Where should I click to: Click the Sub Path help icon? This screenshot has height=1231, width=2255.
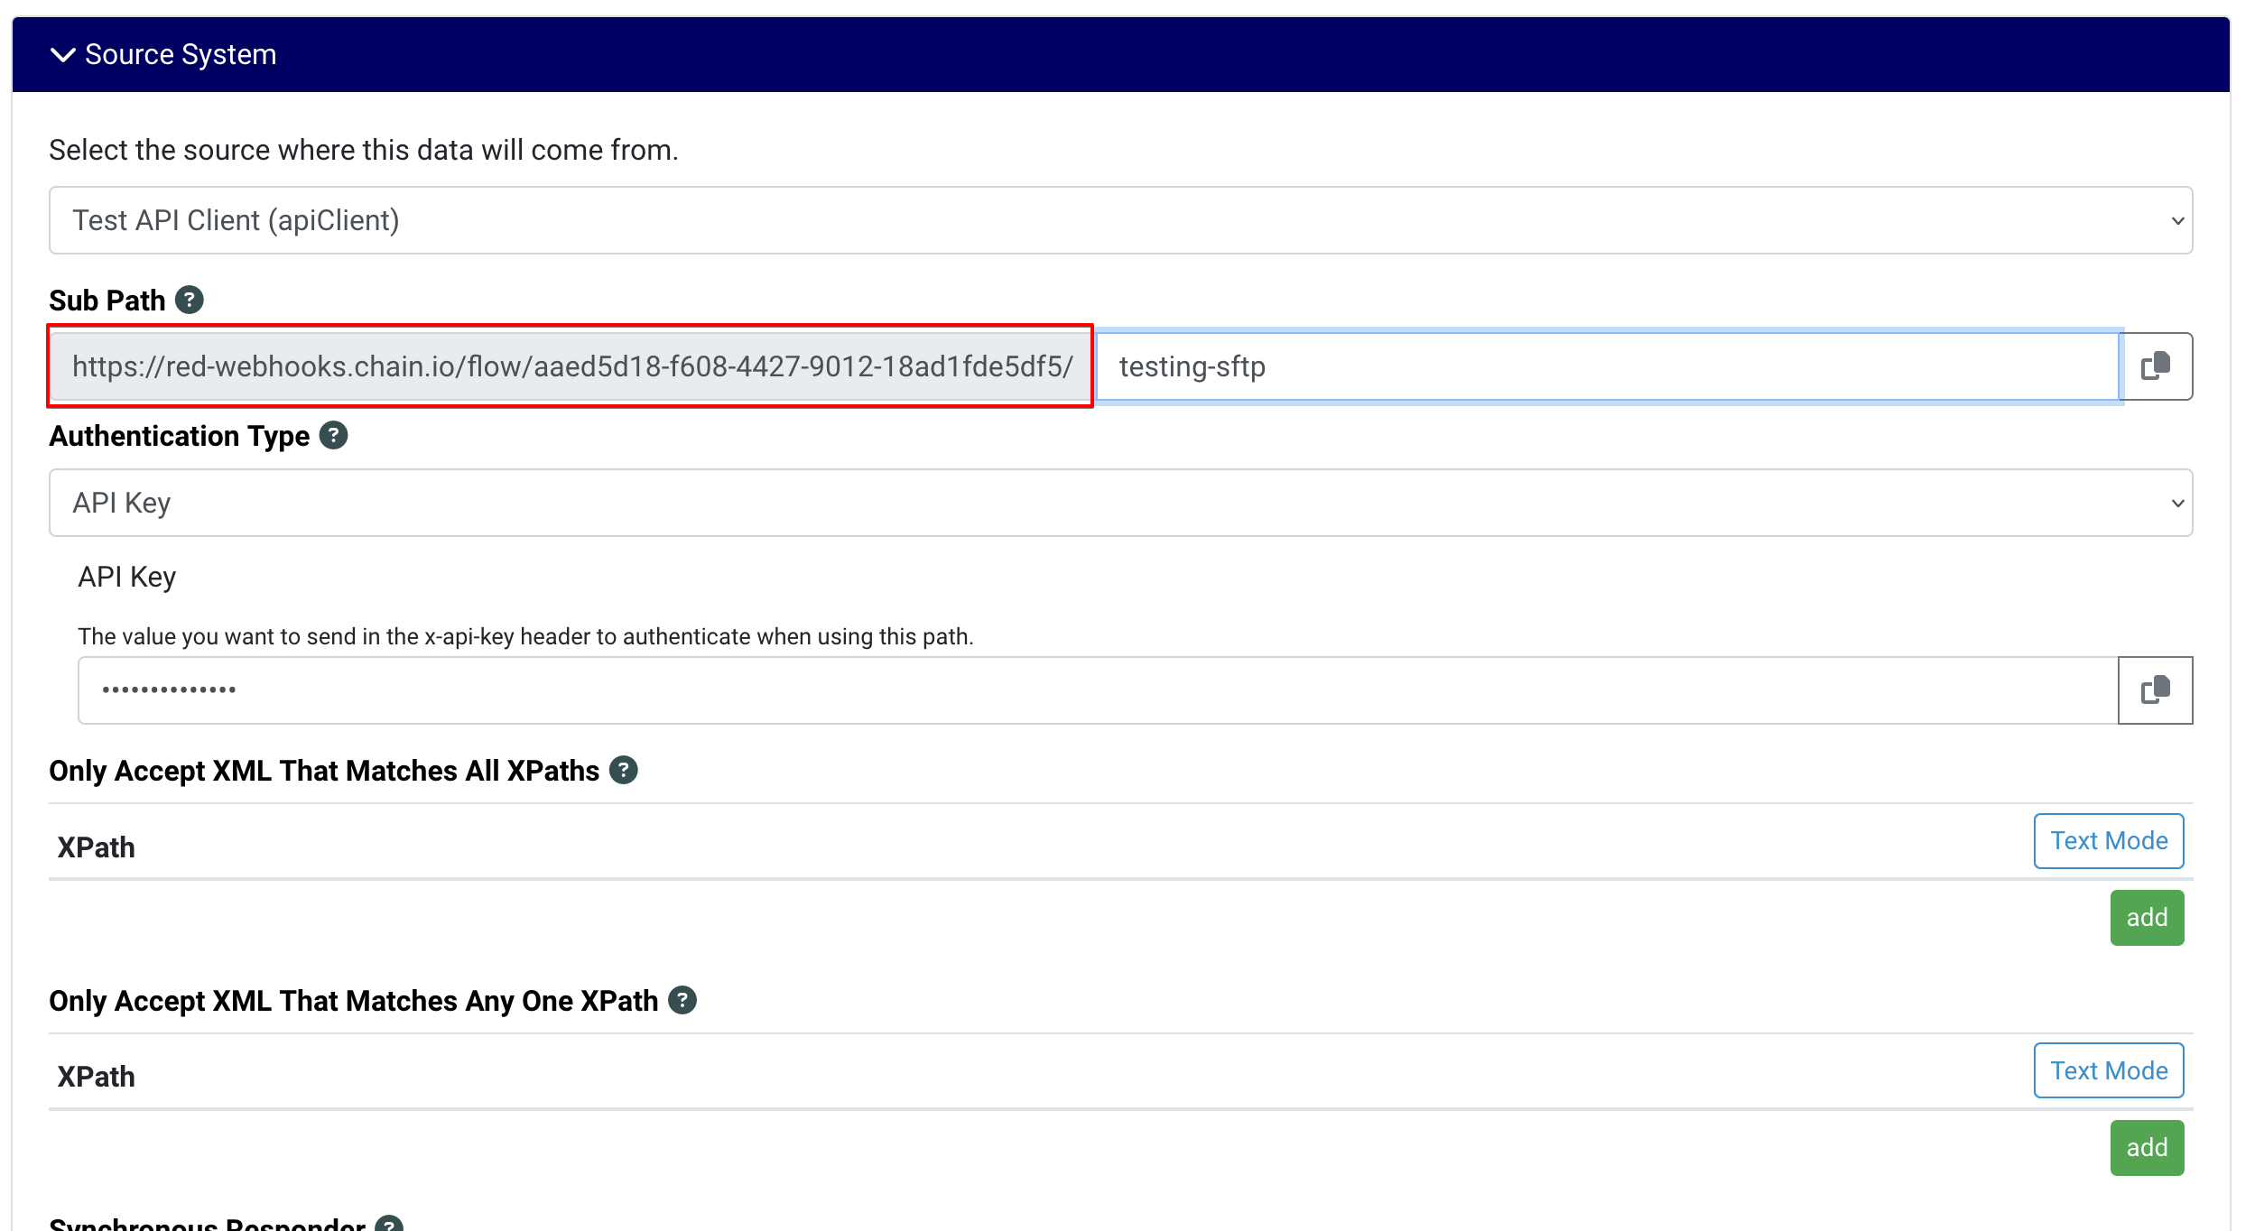[189, 300]
